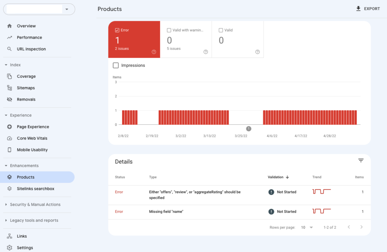The width and height of the screenshot is (387, 252).
Task: Open the help icon on the Valid card
Action: [257, 52]
